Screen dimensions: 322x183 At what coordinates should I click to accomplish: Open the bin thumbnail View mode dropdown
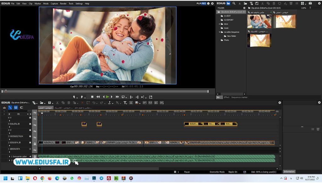click(x=306, y=4)
